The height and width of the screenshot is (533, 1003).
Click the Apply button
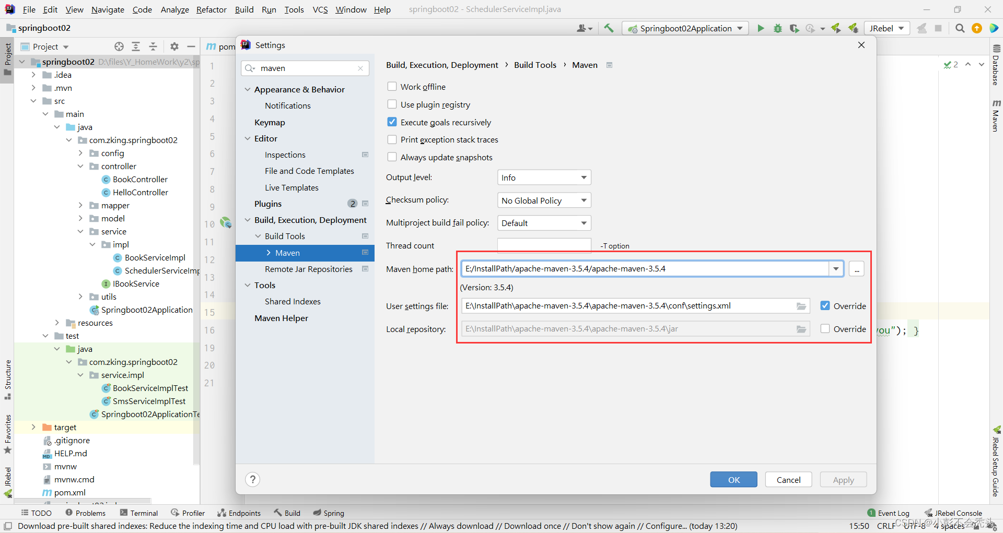(843, 480)
